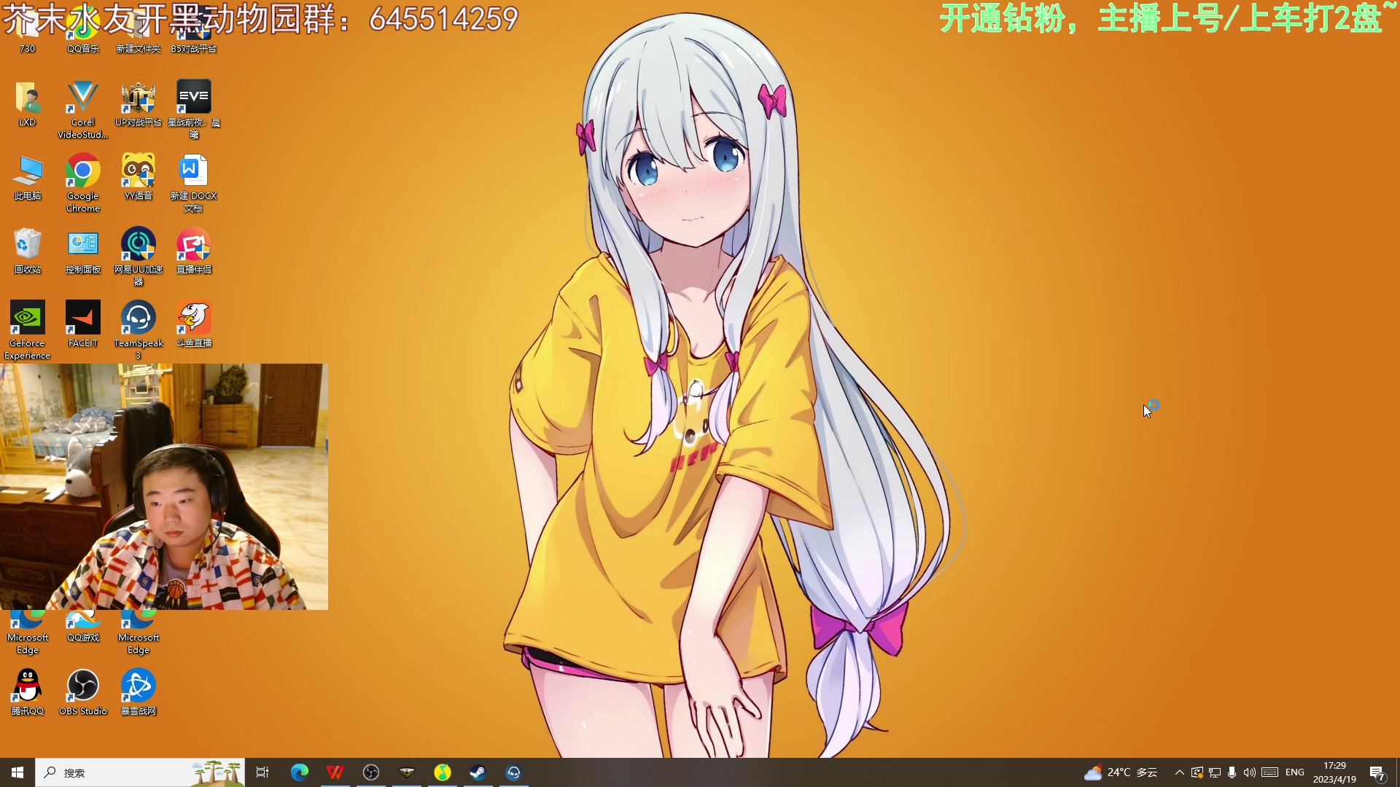Viewport: 1400px width, 787px height.
Task: Launch 网易UU加速器 from desktop
Action: click(138, 257)
